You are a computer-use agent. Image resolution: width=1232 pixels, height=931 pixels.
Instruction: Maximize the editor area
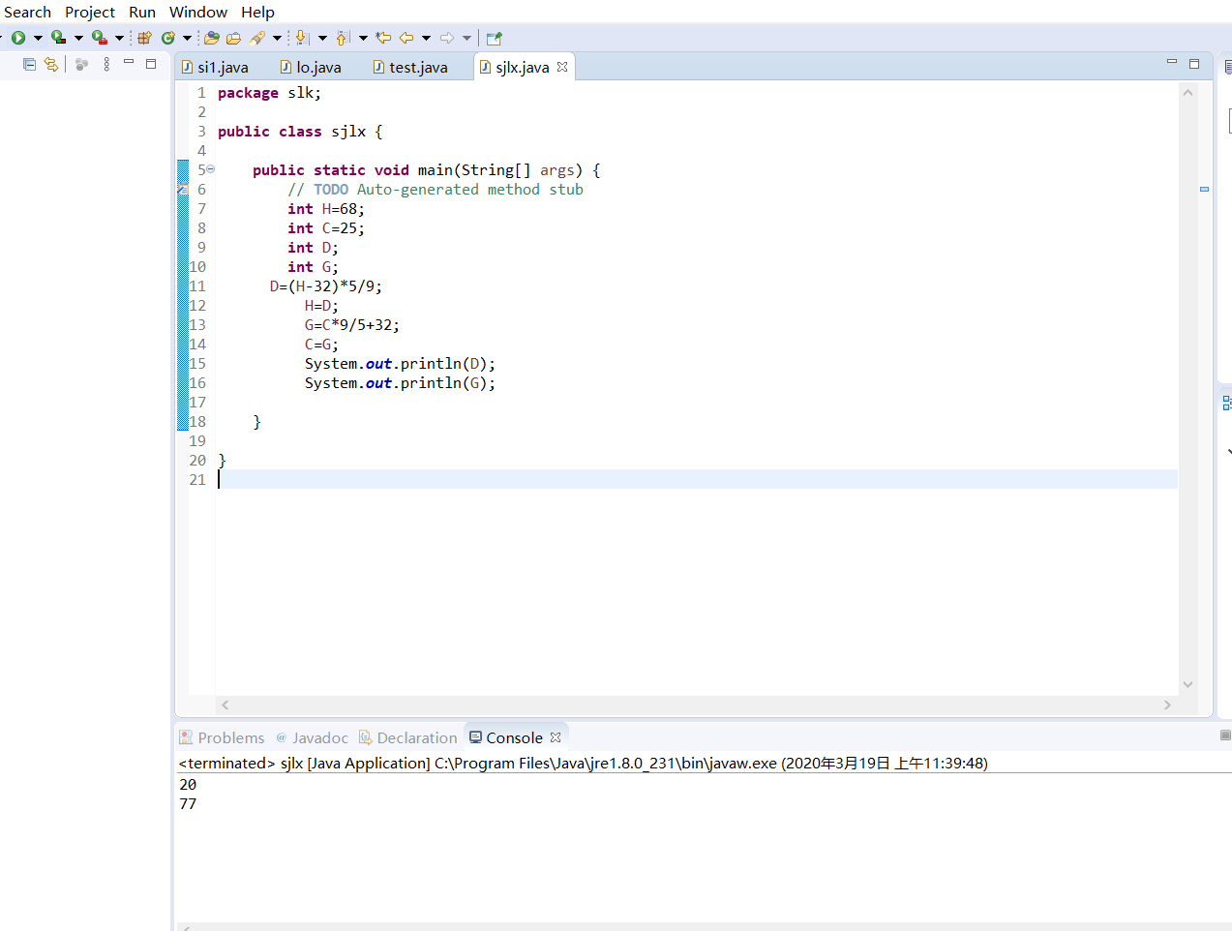(x=1194, y=63)
